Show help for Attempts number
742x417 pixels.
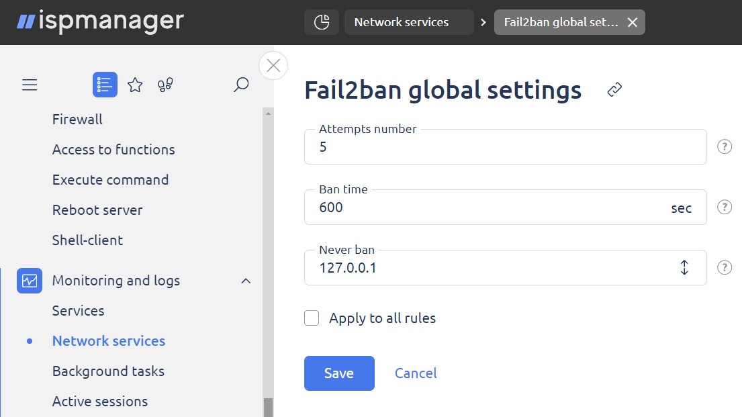coord(725,147)
